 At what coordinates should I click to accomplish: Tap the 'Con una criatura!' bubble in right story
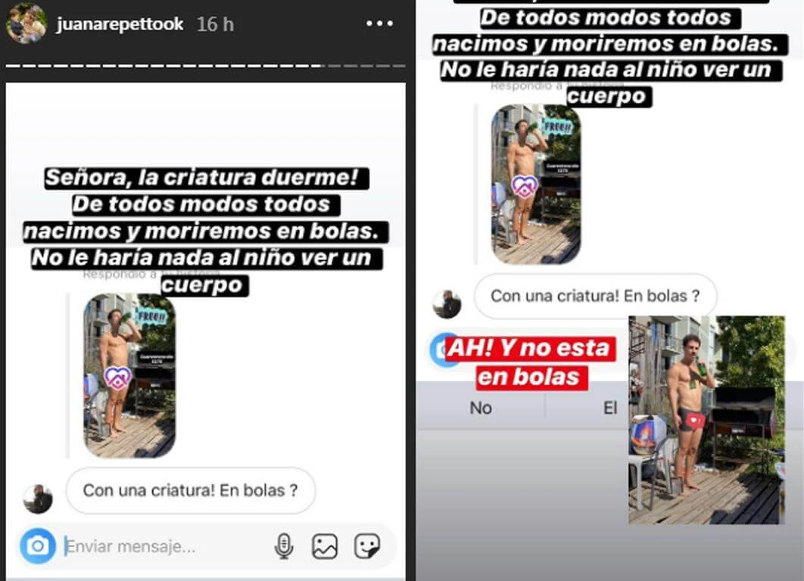click(595, 296)
